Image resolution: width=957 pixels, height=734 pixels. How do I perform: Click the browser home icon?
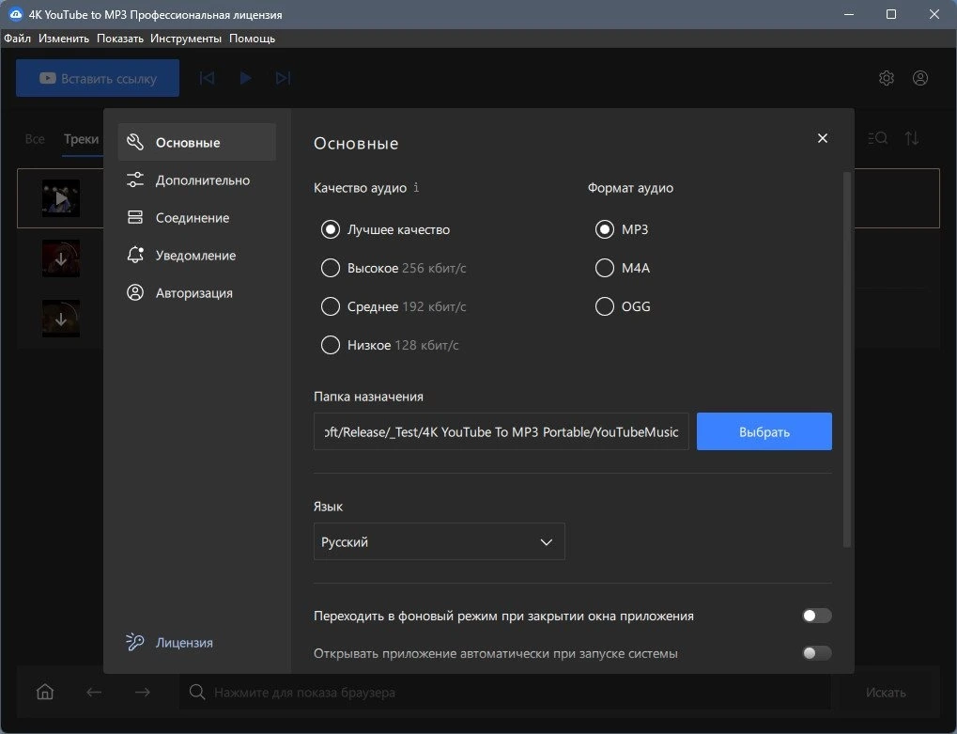point(45,692)
